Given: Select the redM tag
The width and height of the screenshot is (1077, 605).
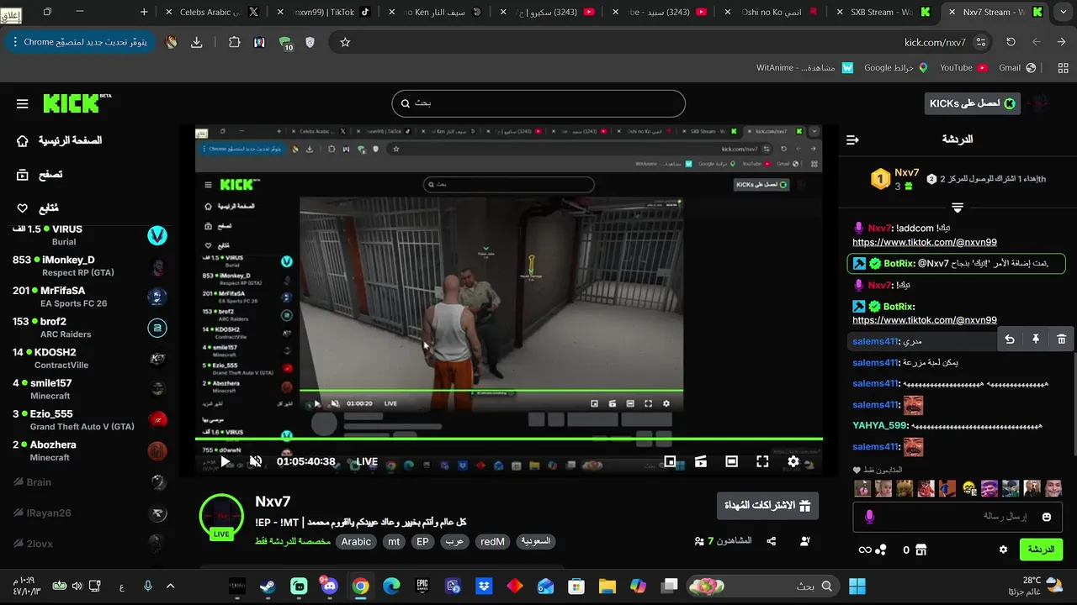Looking at the screenshot, I should (x=492, y=542).
